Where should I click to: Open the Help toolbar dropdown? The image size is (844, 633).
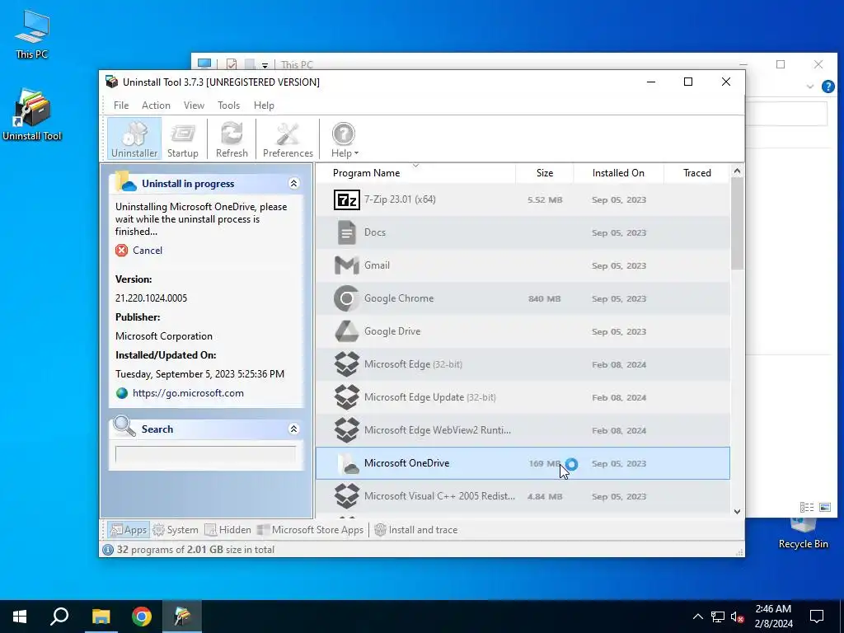[x=344, y=138]
